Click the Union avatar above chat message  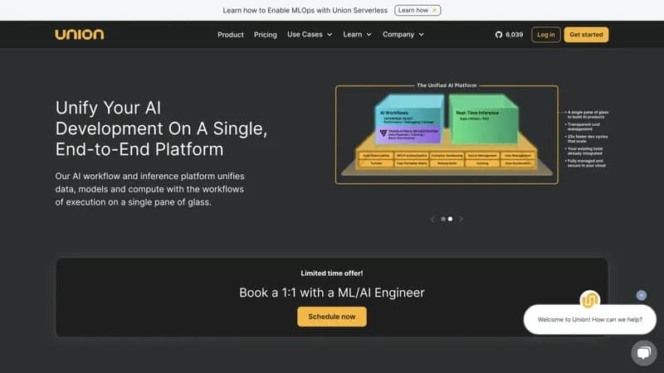coord(589,299)
